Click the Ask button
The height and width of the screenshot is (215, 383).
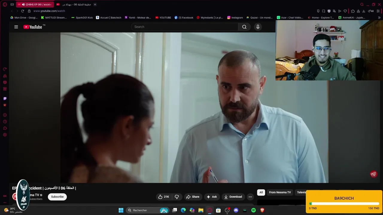(x=212, y=197)
